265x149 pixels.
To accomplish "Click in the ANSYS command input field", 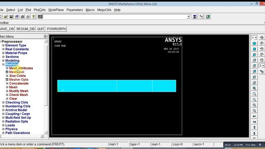I will click(x=115, y=17).
